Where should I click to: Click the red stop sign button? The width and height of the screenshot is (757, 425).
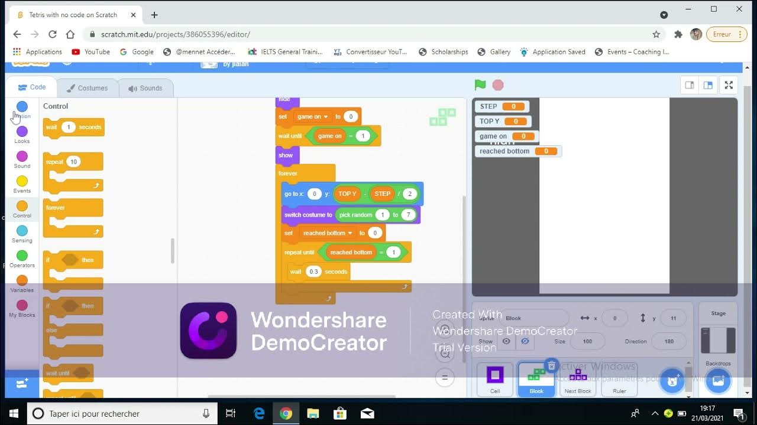498,85
